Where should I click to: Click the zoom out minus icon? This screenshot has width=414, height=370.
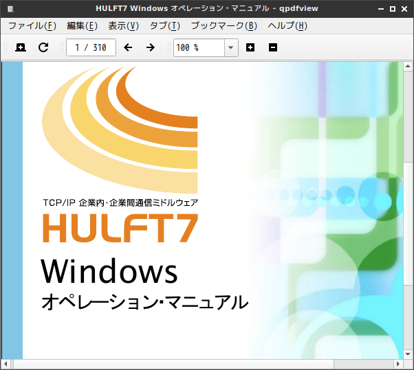273,47
